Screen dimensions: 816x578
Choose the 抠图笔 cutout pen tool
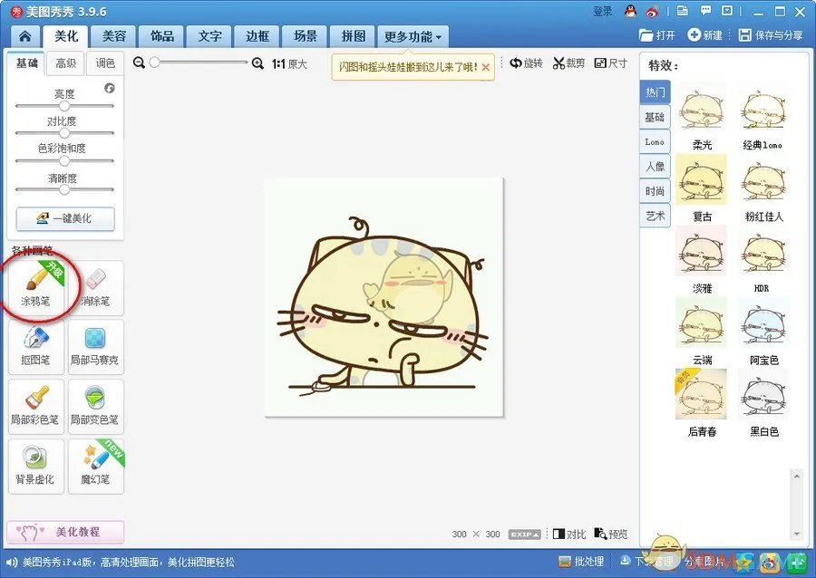[36, 346]
